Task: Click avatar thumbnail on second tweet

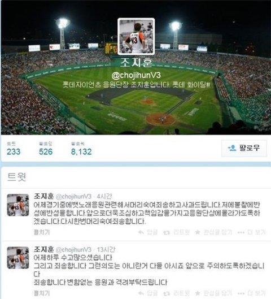Action: tap(18, 258)
